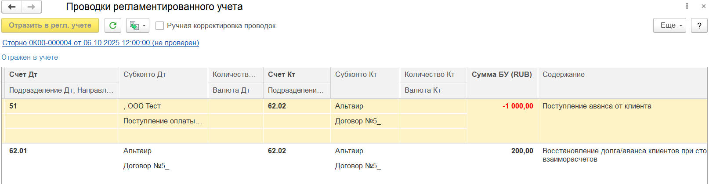Select the account 62.01 debit cell
This screenshot has height=184, width=709.
coord(18,151)
